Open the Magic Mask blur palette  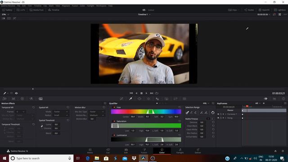[157, 99]
